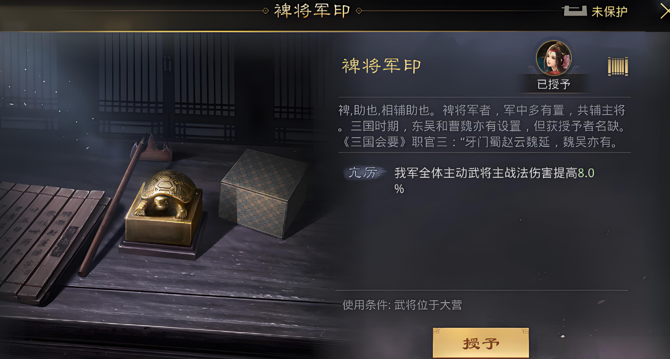Tap the 授予 button
The width and height of the screenshot is (670, 359).
coord(481,343)
